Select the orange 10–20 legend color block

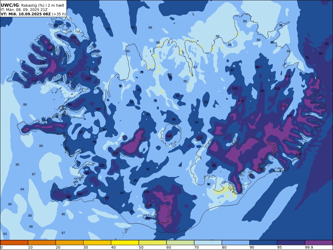click(x=42, y=243)
